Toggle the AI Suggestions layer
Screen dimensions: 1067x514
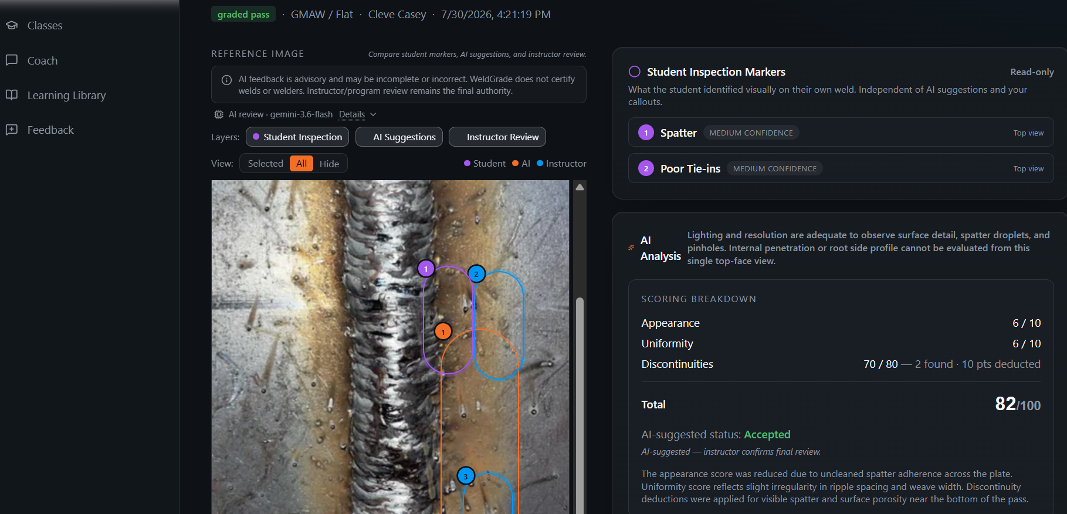point(399,137)
